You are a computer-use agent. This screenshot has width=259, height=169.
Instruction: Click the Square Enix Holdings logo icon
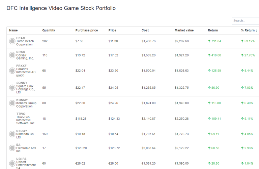[x=12, y=88]
